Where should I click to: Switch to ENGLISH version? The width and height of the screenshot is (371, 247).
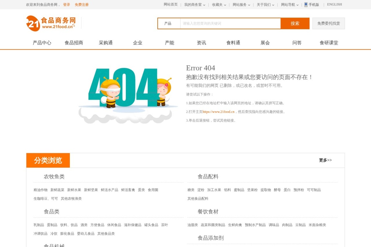click(x=335, y=5)
